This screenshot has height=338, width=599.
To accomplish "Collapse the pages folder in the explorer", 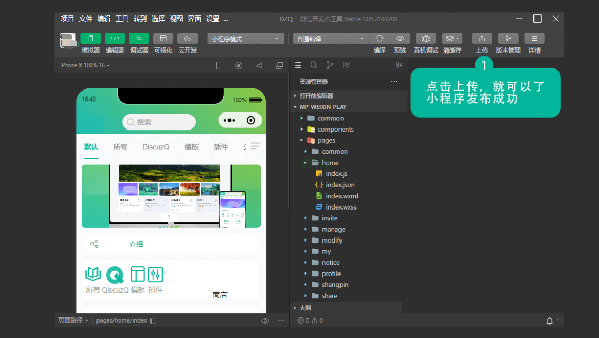I will click(301, 140).
